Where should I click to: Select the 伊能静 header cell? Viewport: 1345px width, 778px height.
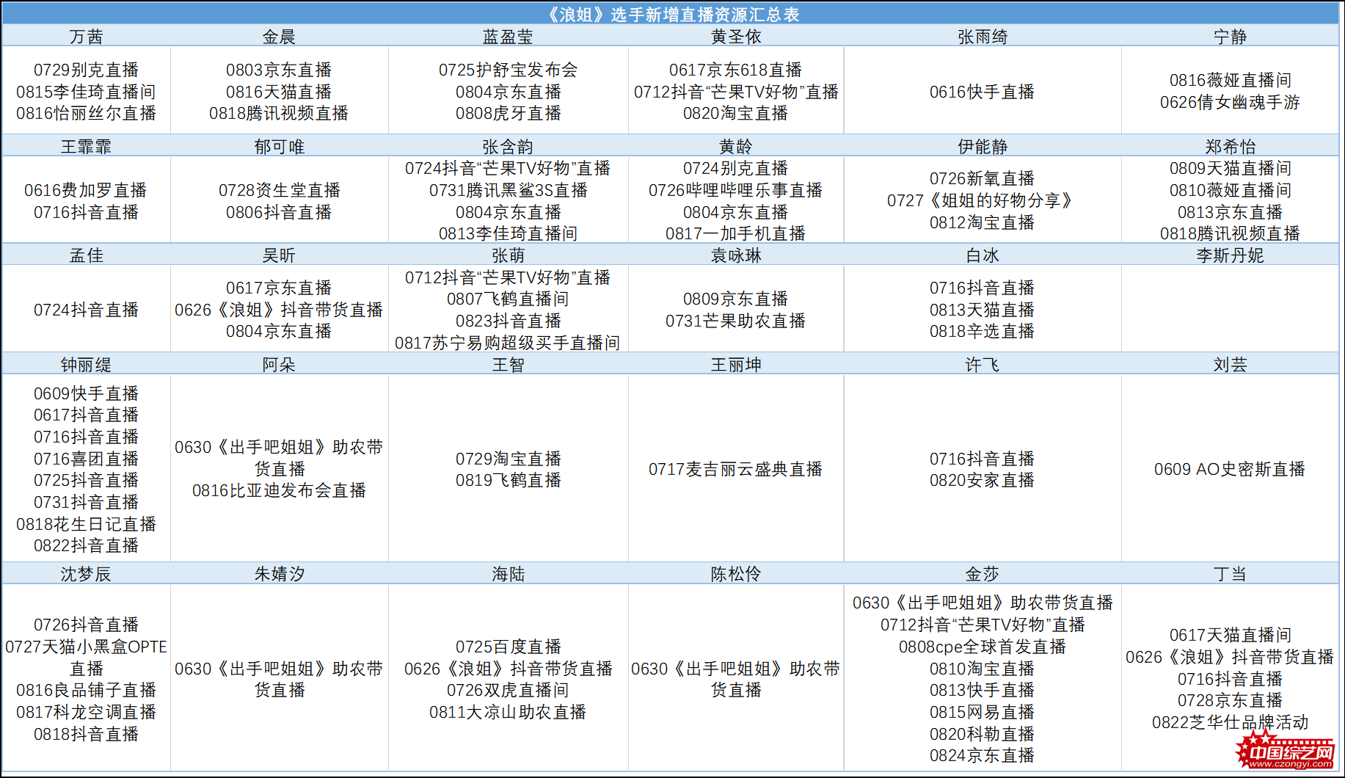tap(983, 147)
